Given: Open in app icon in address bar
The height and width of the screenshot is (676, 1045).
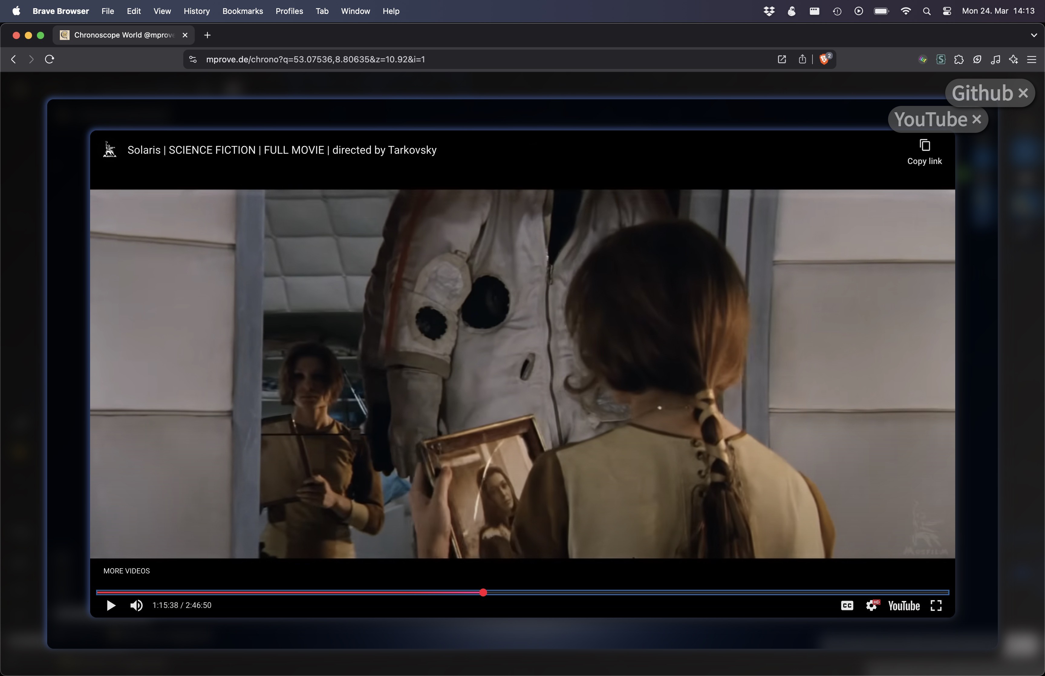Looking at the screenshot, I should tap(781, 59).
